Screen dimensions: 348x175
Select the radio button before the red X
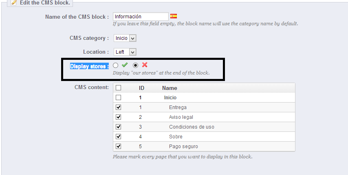point(136,65)
